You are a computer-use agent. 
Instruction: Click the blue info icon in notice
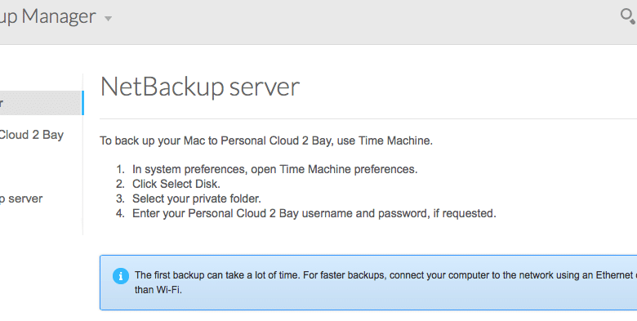pyautogui.click(x=121, y=276)
